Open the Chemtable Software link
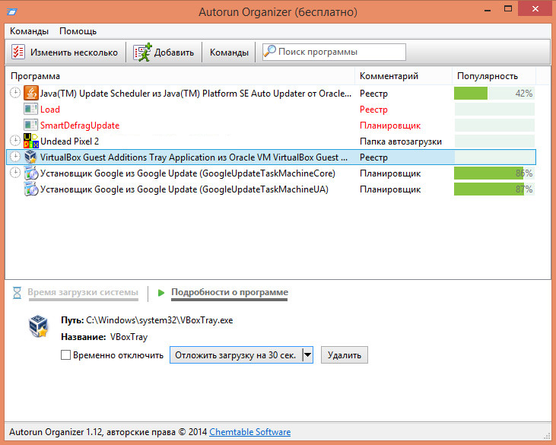 point(250,432)
